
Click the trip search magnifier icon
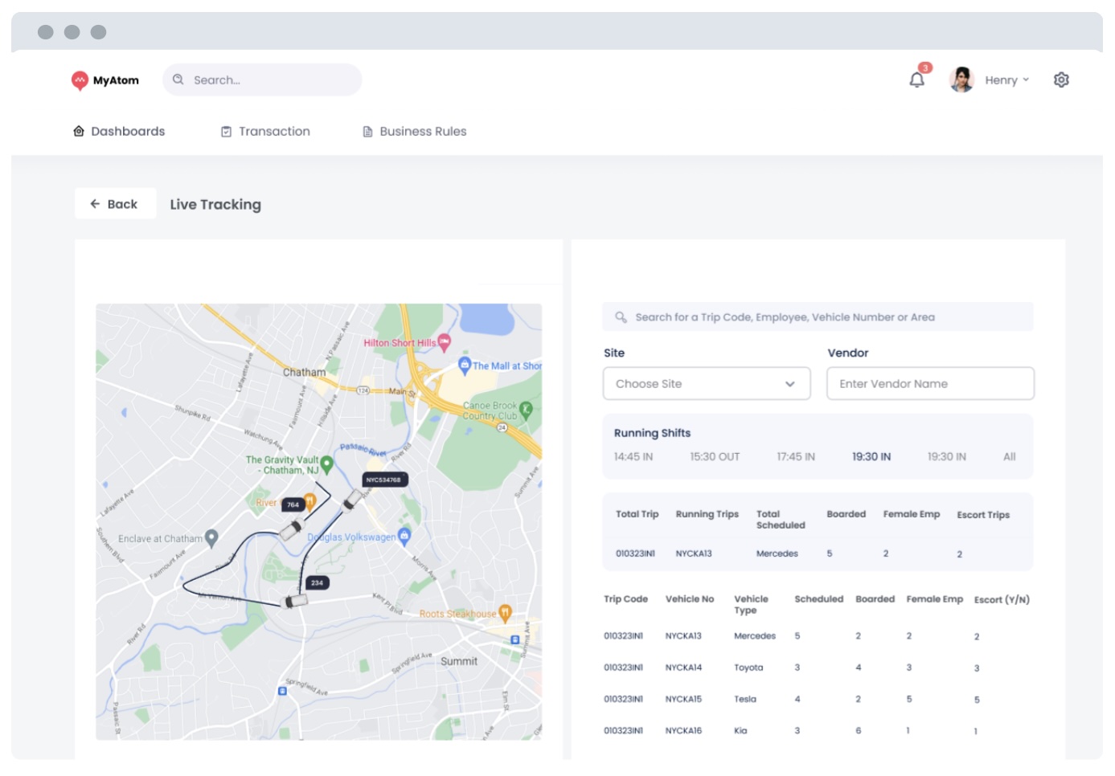coord(621,317)
